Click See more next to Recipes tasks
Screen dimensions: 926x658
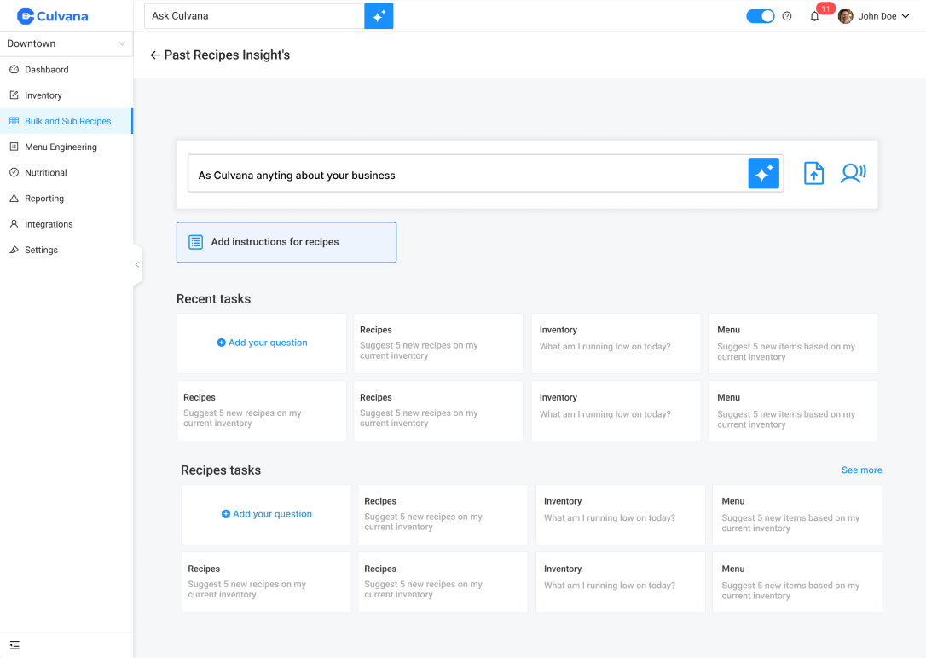pos(861,470)
